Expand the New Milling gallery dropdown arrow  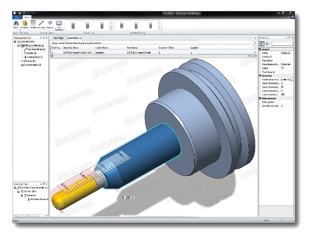click(111, 29)
